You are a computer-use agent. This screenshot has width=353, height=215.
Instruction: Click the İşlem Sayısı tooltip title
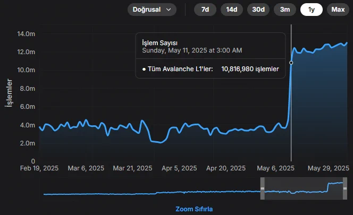pyautogui.click(x=159, y=42)
